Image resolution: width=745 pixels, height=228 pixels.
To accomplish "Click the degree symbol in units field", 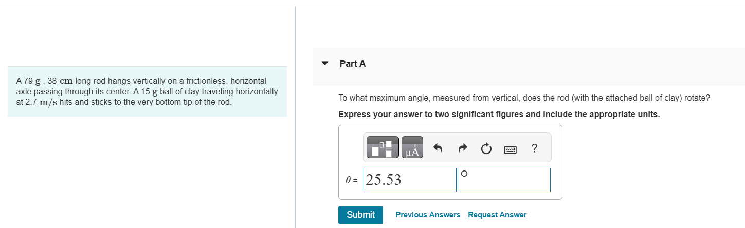I will 464,174.
